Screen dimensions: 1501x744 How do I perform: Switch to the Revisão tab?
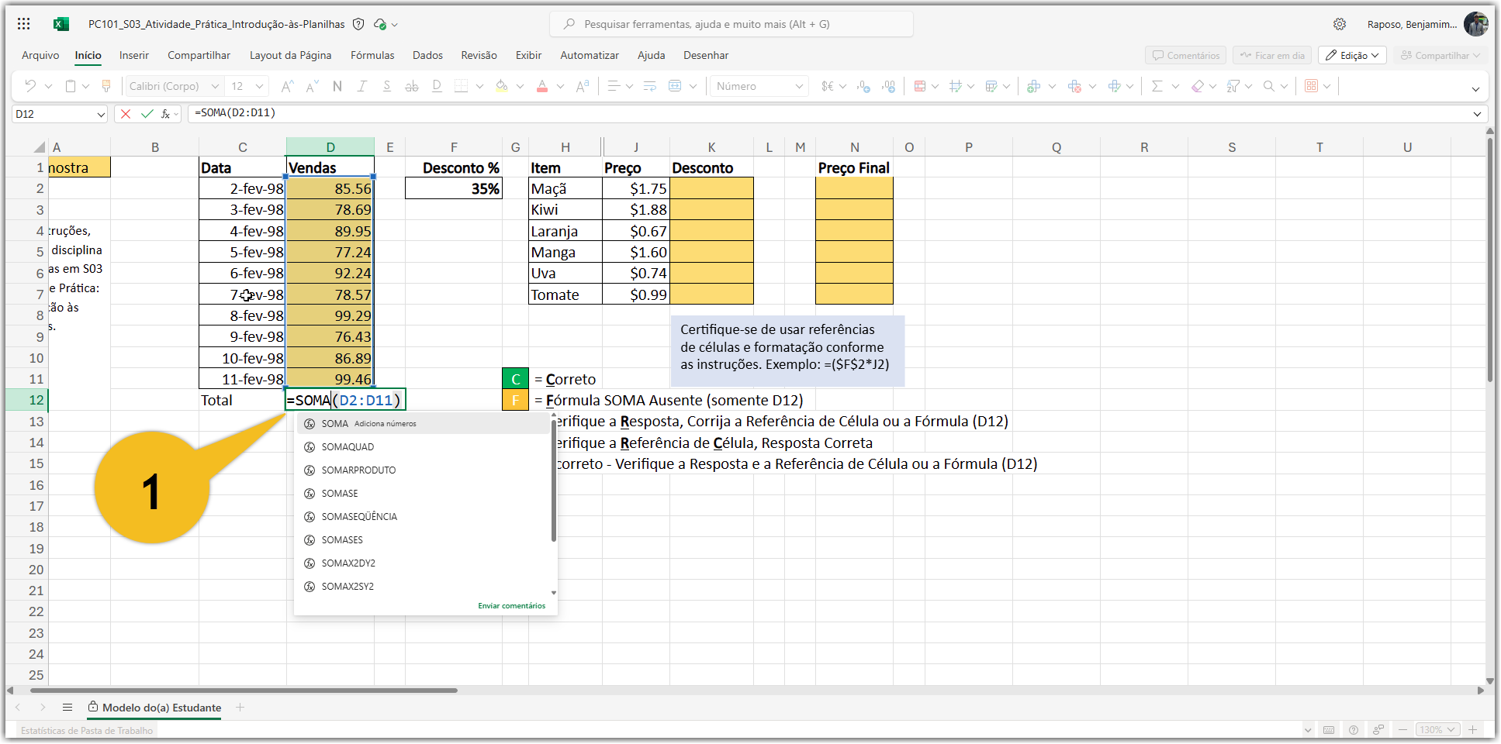[x=479, y=55]
